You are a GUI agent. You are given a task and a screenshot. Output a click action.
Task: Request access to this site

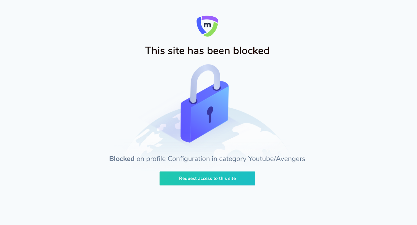coord(207,178)
